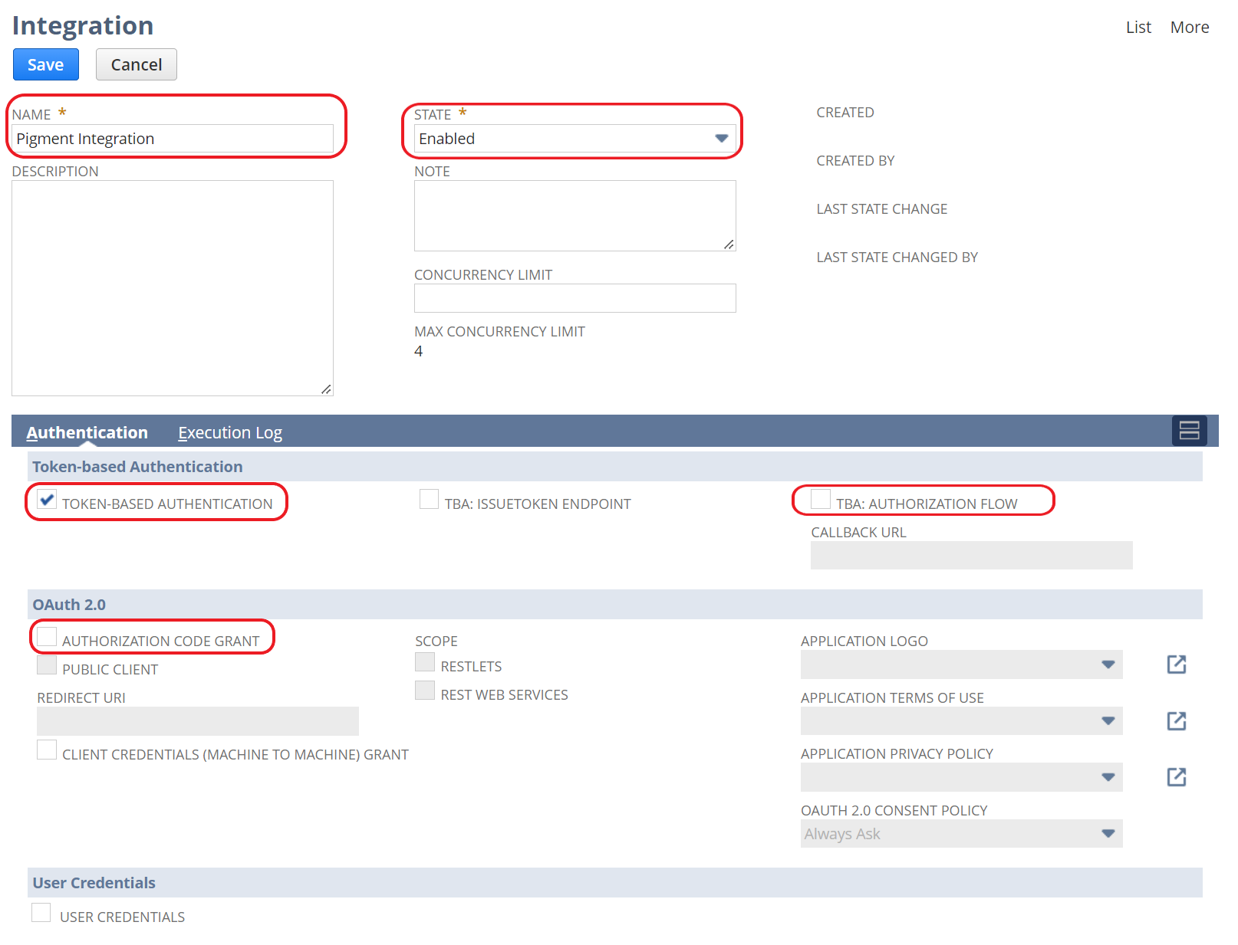Click the Callback URL field
Viewport: 1238px width, 945px height.
[972, 556]
